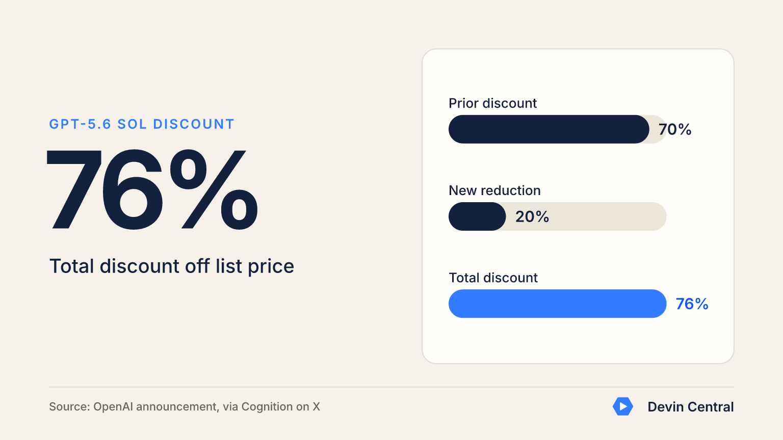Click the blue 76% label beside the bar

692,304
